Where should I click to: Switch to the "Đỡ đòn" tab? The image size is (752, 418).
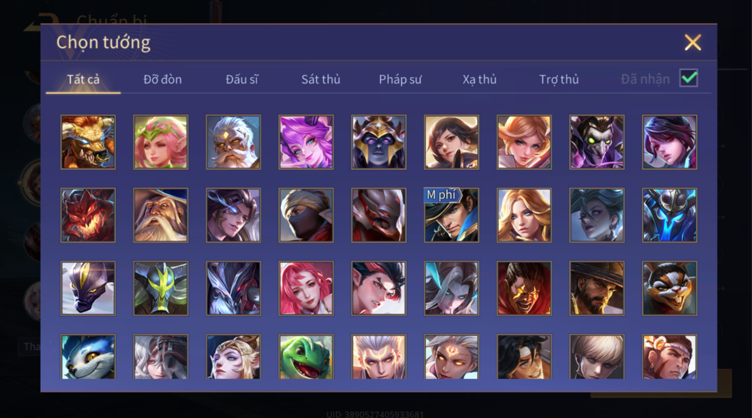(x=163, y=79)
